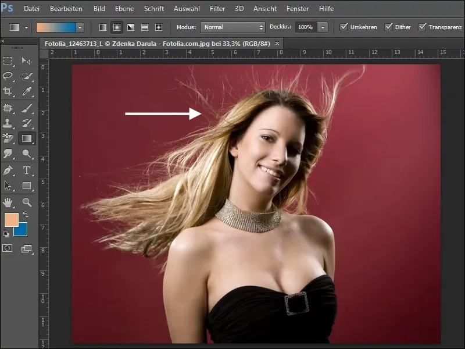The height and width of the screenshot is (349, 465).
Task: Select the Pen tool
Action: coord(8,170)
